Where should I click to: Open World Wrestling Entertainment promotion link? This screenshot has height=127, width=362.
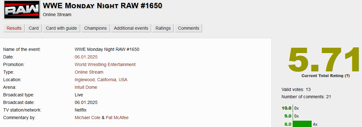(x=105, y=64)
